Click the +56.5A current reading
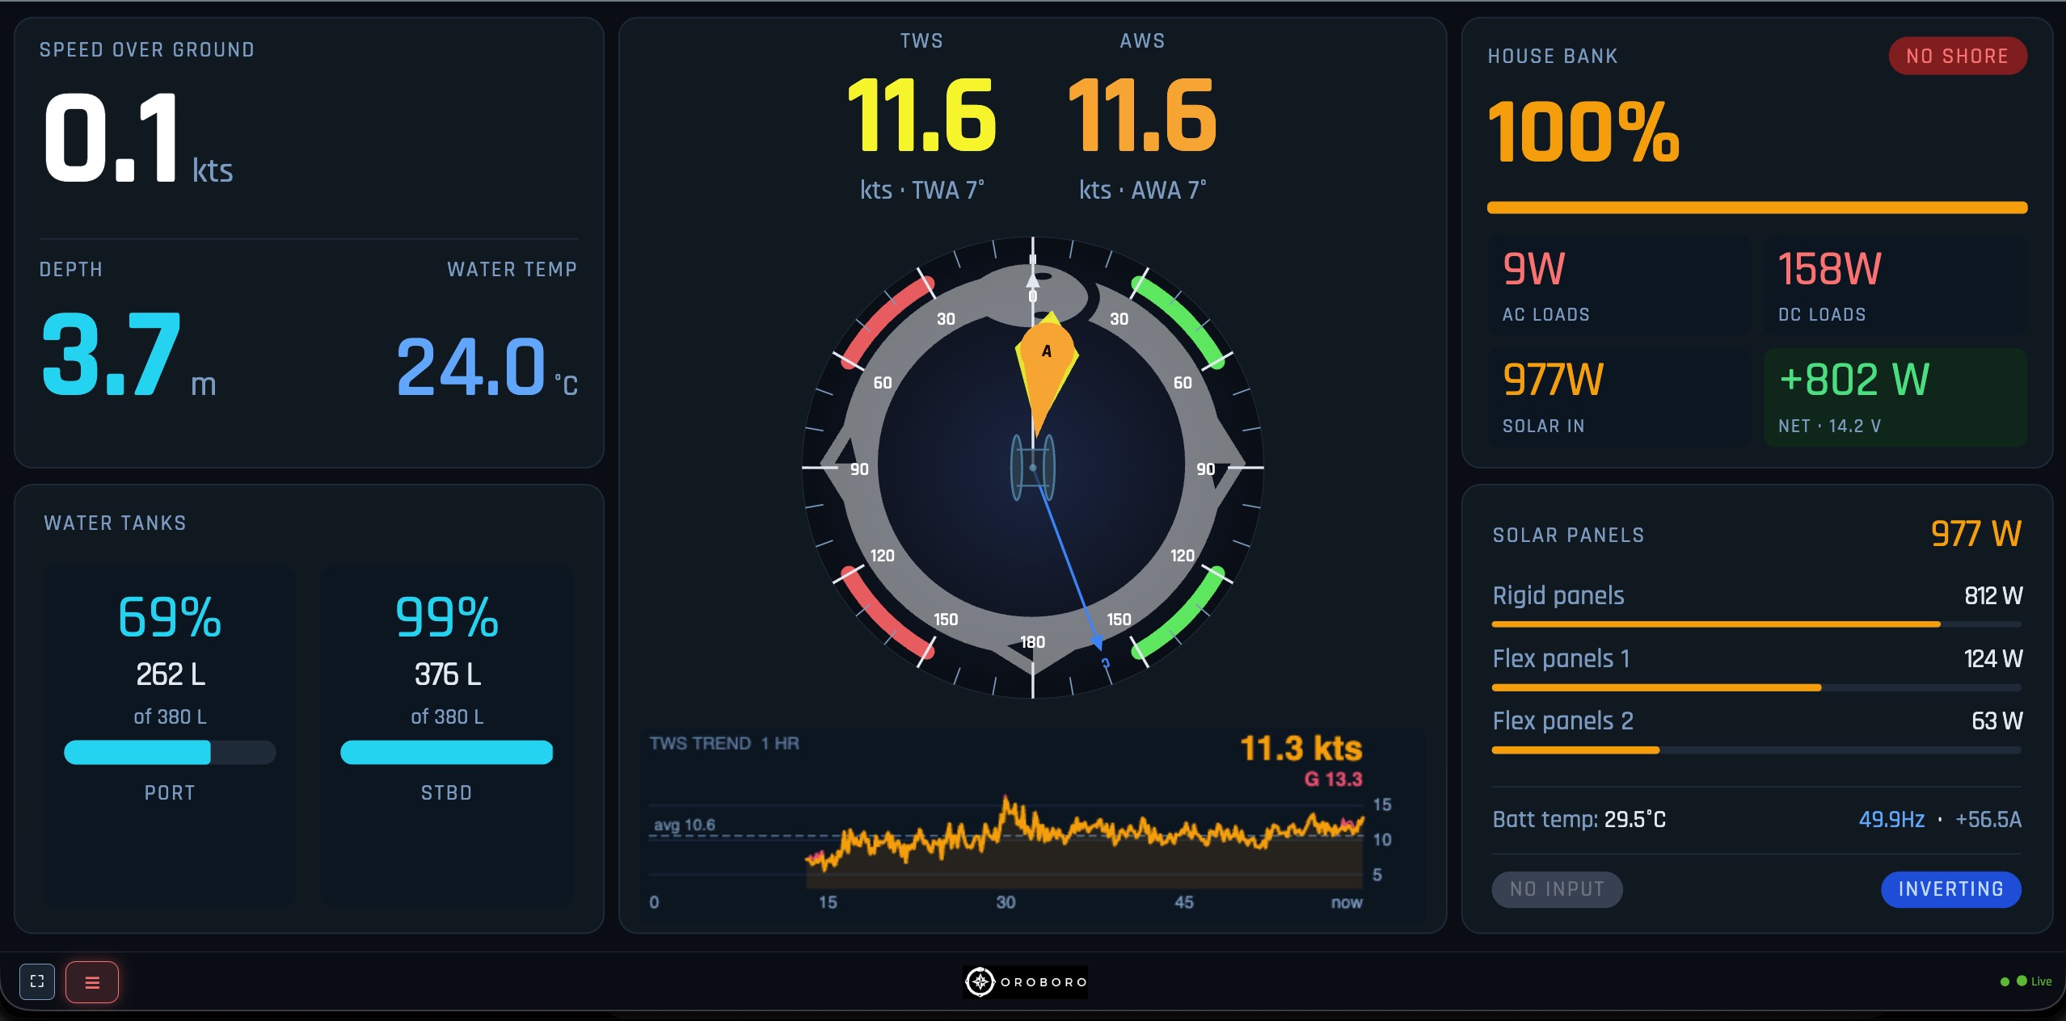This screenshot has width=2066, height=1021. point(1988,819)
